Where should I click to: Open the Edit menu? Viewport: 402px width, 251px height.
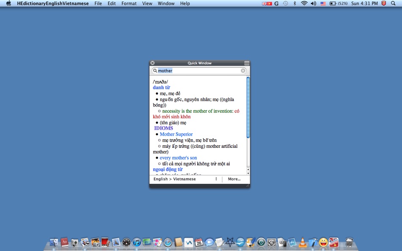coord(112,3)
